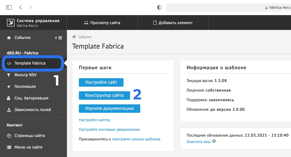Image resolution: width=291 pixels, height=157 pixels.
Task: Click the system logo icon in header
Action: click(x=11, y=22)
